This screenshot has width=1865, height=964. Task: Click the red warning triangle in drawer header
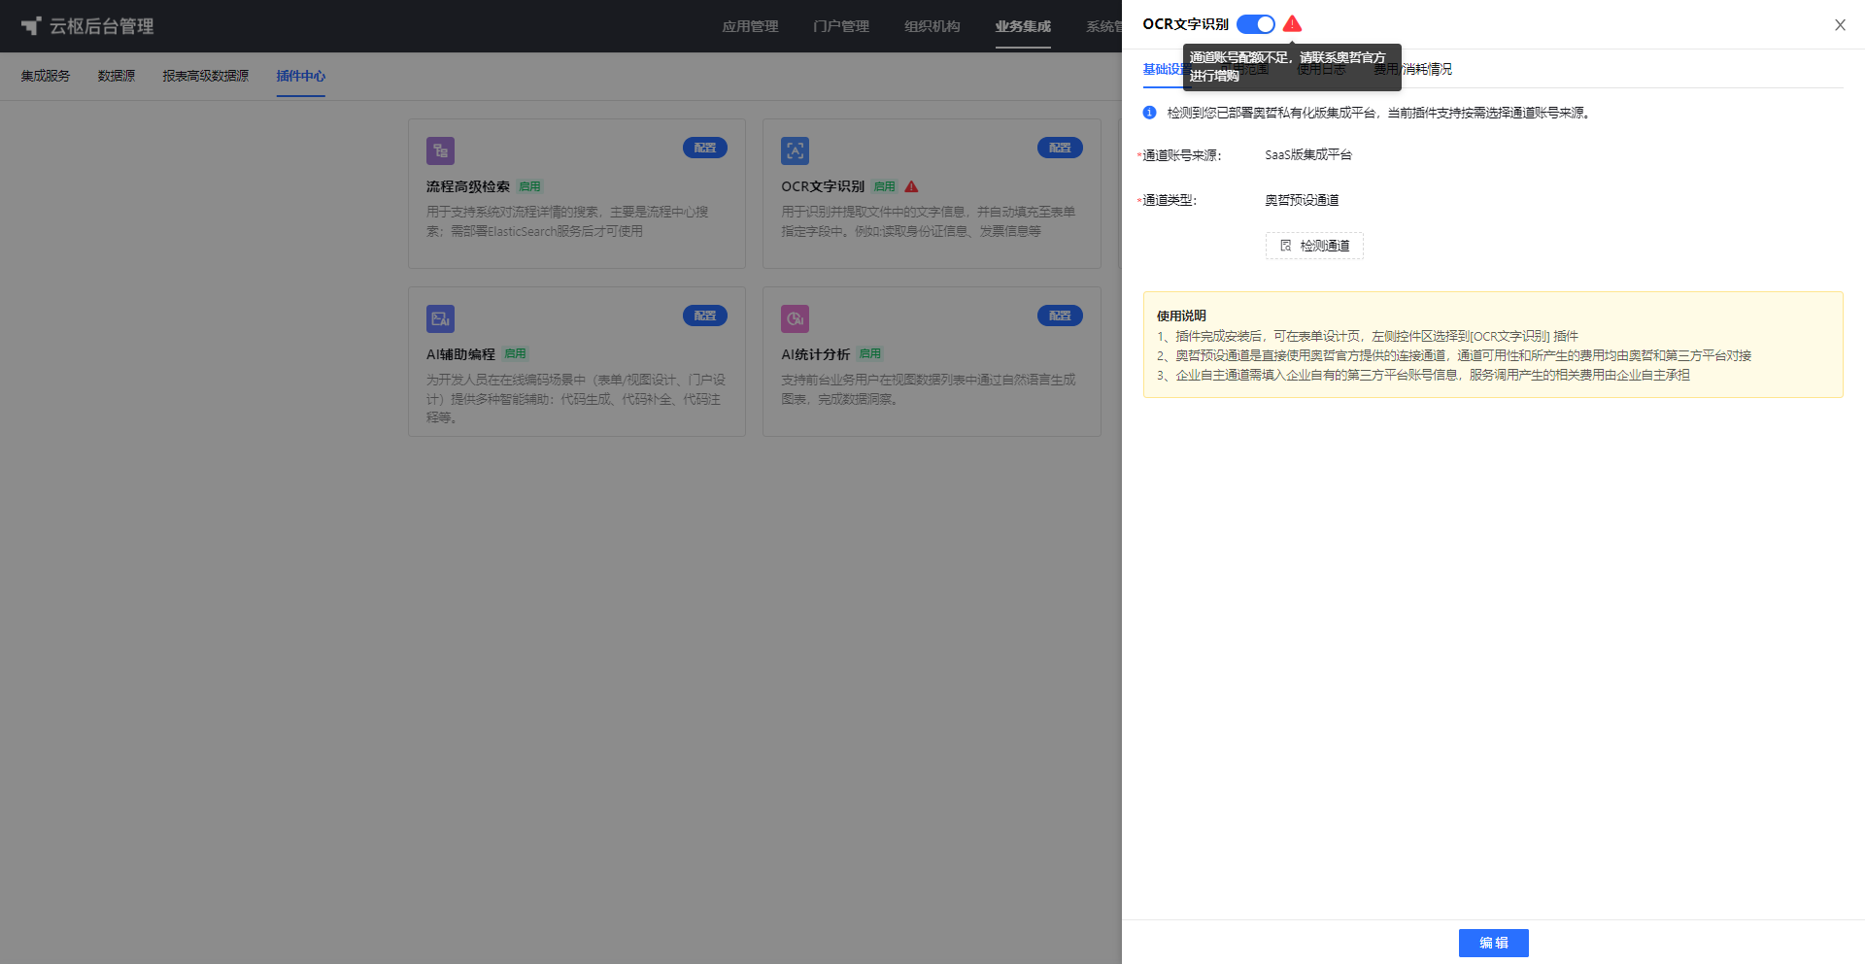1292,23
